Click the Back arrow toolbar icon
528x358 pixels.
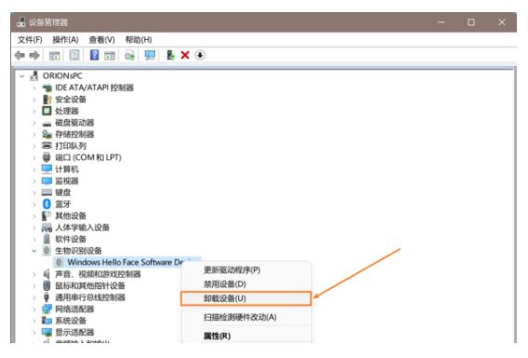click(20, 55)
